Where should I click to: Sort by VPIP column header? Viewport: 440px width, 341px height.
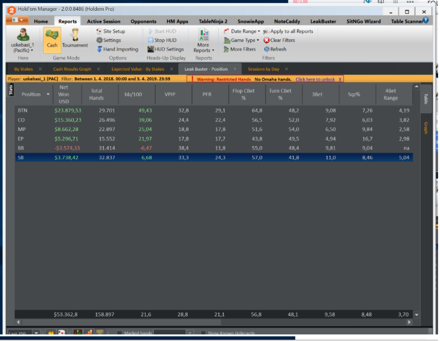(x=170, y=94)
